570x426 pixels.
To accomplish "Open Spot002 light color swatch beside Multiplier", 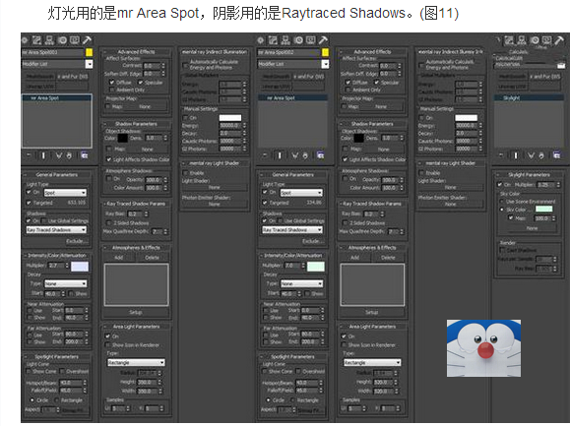I will 316,267.
